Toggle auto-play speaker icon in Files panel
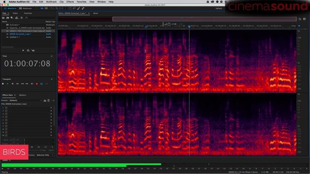The image size is (310, 174). click(x=33, y=50)
